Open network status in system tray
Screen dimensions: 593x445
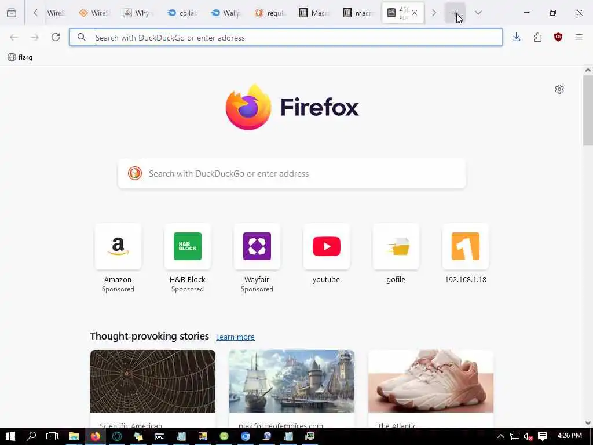(x=515, y=436)
